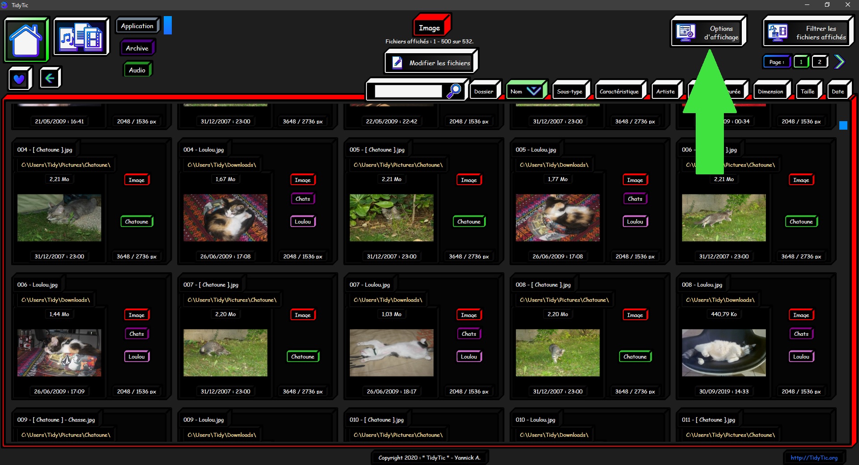This screenshot has height=465, width=859.
Task: Select file name 009 - [ Chatoune ] - Chasse.jpg
Action: [x=56, y=420]
